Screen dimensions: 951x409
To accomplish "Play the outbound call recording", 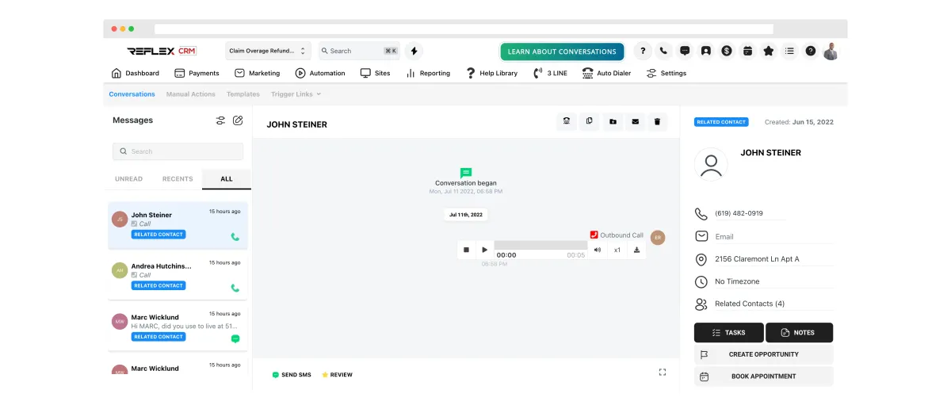I will point(485,250).
